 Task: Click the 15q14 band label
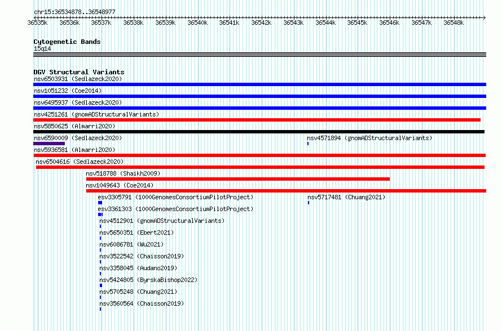[42, 48]
